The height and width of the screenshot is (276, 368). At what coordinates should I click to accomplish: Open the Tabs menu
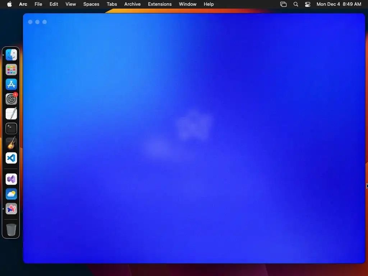click(112, 4)
